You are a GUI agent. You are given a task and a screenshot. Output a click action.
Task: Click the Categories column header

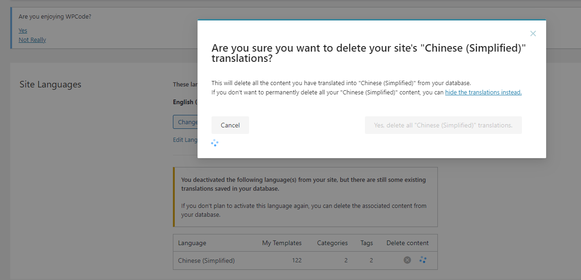tap(332, 243)
